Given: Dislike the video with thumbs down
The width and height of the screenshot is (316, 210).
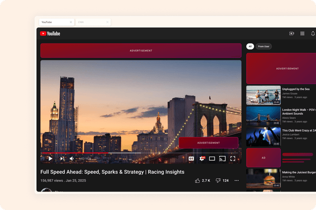Looking at the screenshot, I should (x=218, y=181).
